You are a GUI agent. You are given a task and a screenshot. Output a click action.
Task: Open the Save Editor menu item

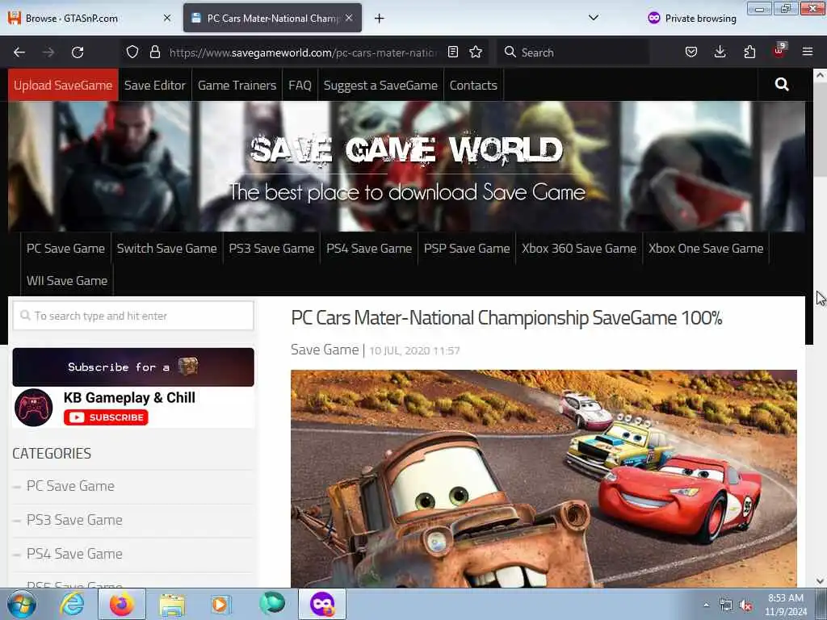point(155,85)
